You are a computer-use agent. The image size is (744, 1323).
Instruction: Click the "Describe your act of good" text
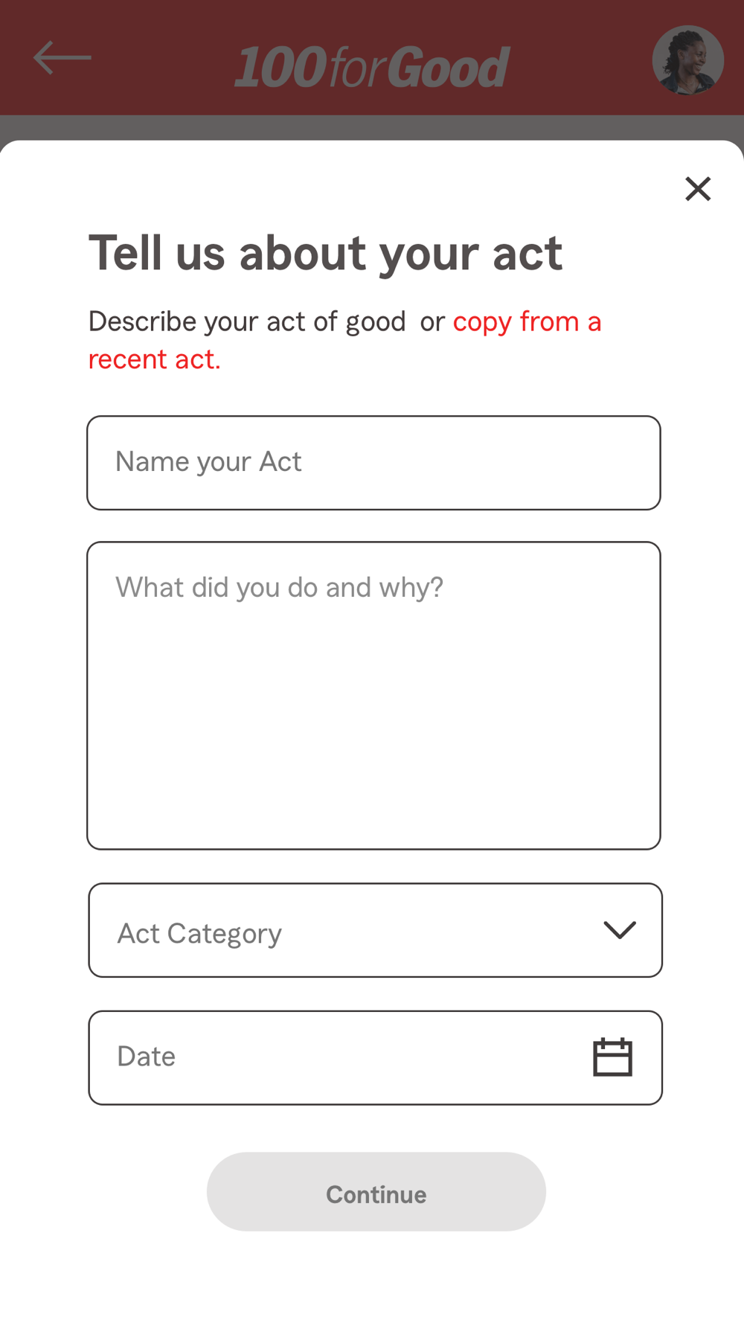247,322
